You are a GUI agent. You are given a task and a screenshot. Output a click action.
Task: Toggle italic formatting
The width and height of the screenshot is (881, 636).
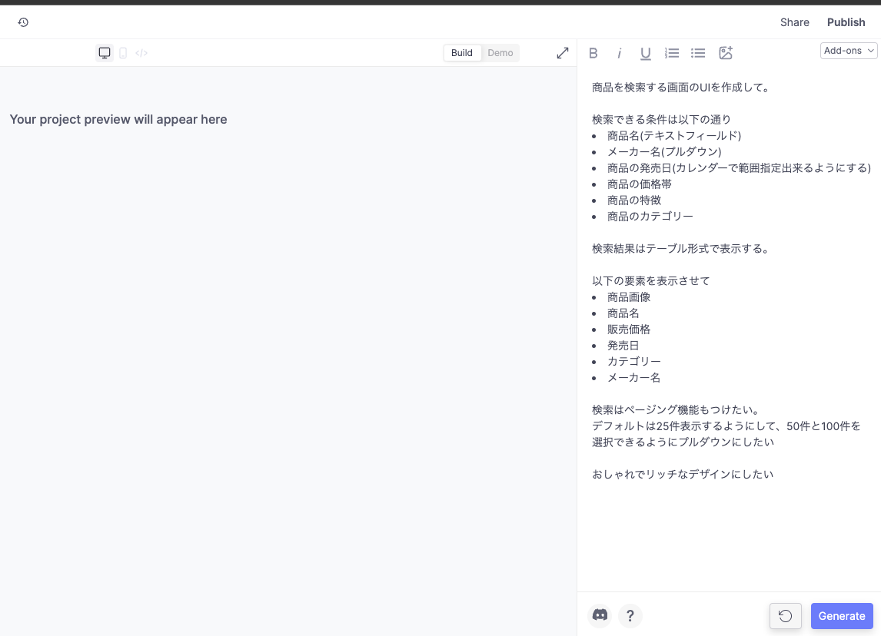(x=619, y=53)
